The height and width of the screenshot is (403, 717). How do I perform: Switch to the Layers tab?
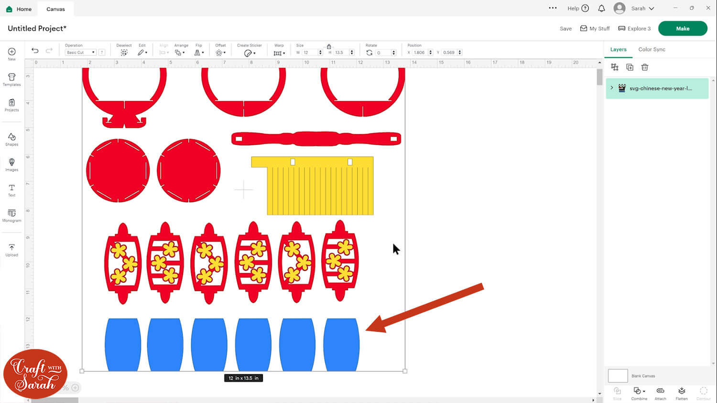tap(618, 49)
